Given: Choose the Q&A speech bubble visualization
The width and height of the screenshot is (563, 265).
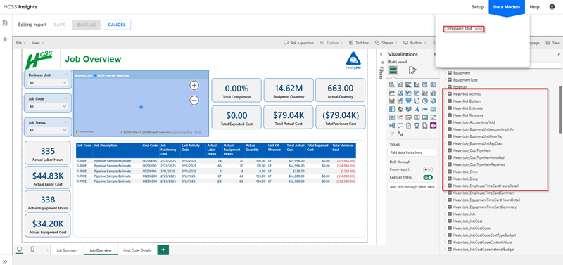Looking at the screenshot, I should (x=400, y=126).
